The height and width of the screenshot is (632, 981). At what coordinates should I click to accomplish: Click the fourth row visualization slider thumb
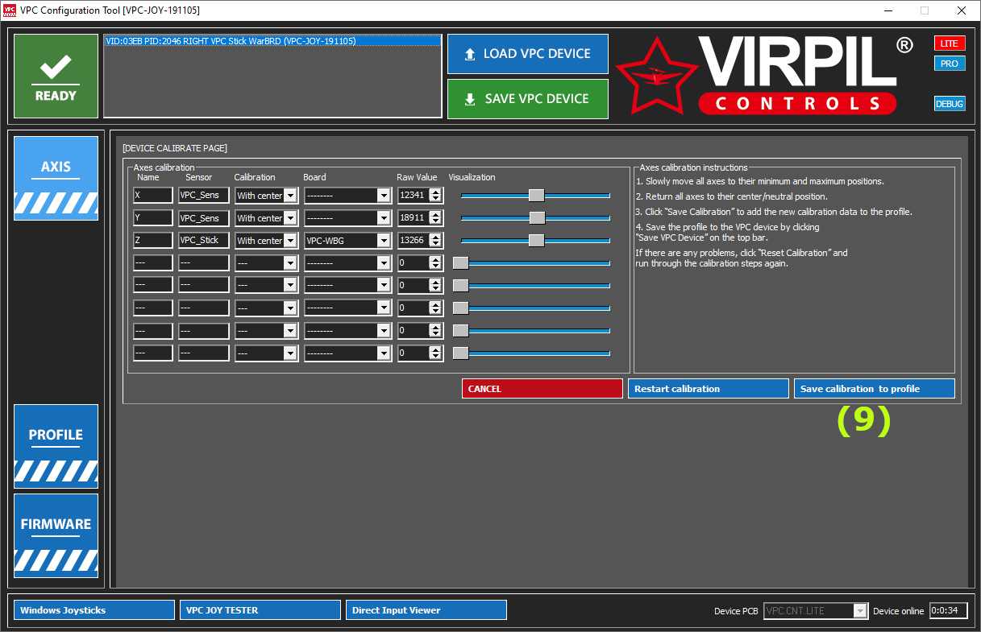click(460, 263)
